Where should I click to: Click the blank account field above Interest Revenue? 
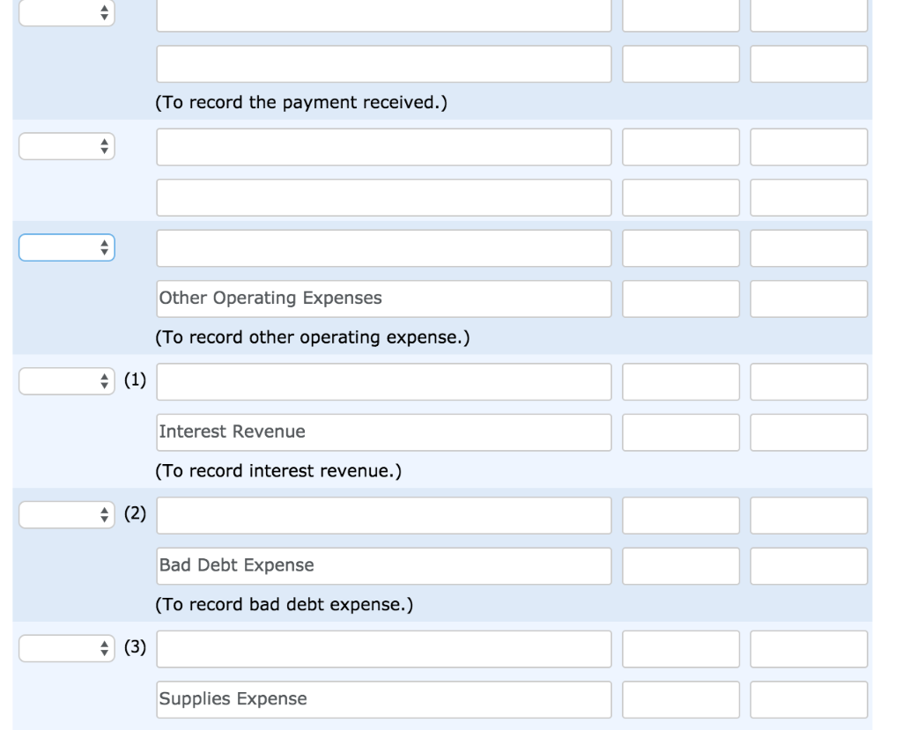pyautogui.click(x=384, y=381)
